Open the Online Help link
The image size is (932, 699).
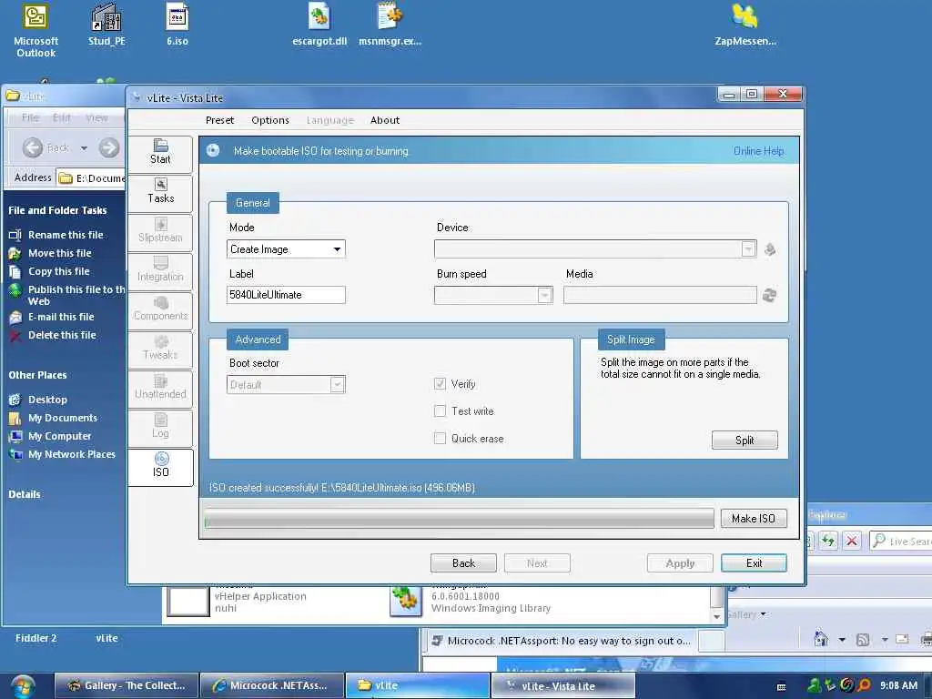pyautogui.click(x=758, y=151)
